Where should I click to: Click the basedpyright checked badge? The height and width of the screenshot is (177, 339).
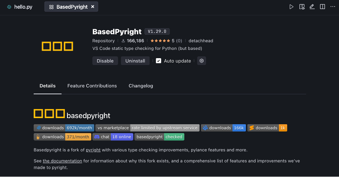pos(159,137)
